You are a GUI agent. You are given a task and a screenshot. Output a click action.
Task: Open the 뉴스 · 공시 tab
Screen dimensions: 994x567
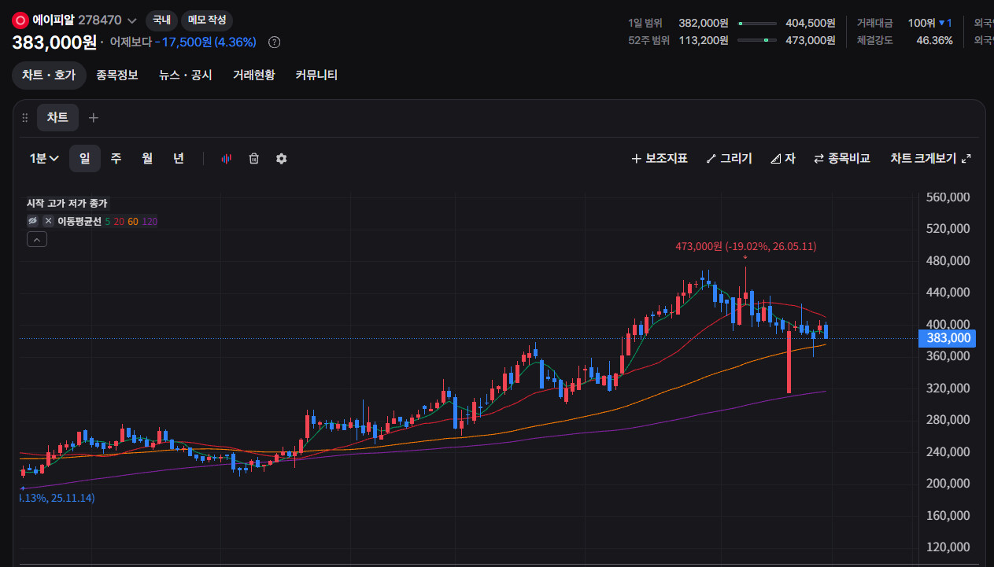[186, 75]
